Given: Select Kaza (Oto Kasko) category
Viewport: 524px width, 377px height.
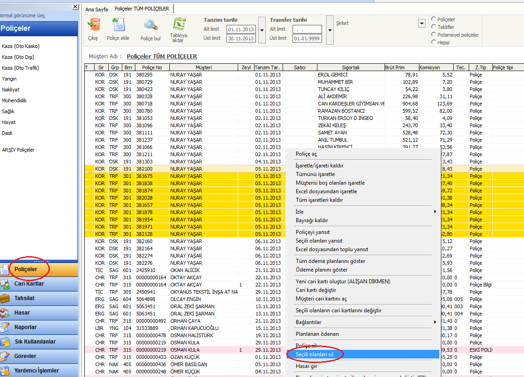Looking at the screenshot, I should pyautogui.click(x=21, y=46).
